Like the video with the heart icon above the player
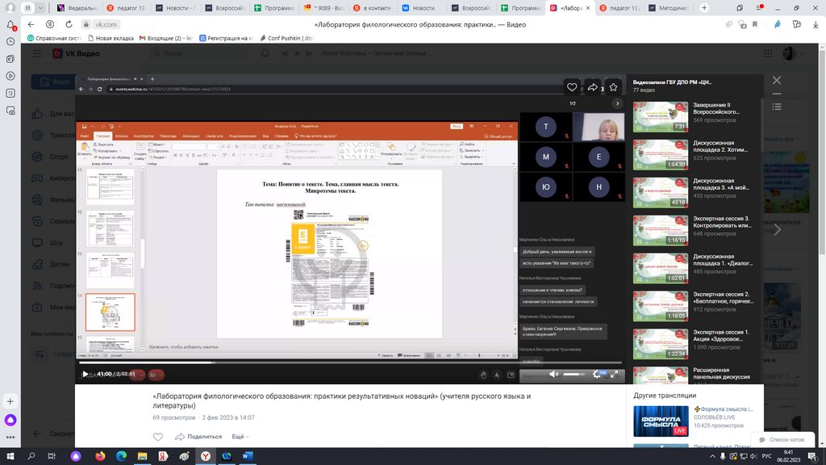Screen dimensions: 826x465 [x=572, y=86]
